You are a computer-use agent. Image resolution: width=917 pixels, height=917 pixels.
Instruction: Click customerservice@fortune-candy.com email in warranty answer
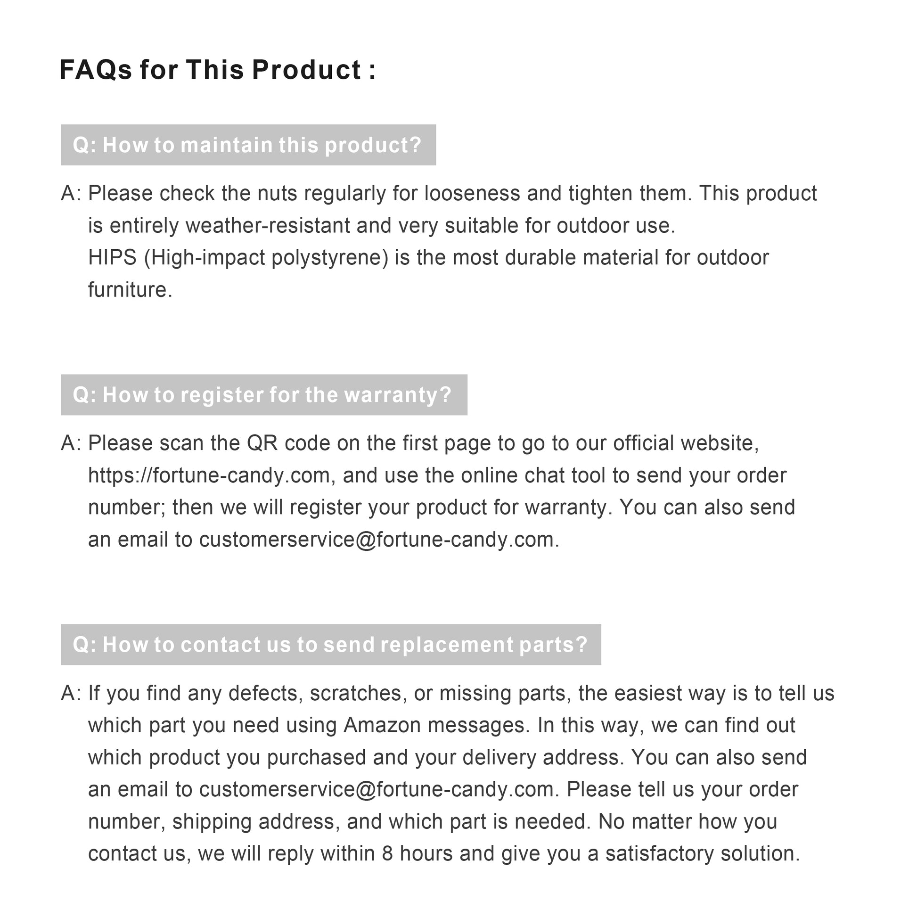[377, 540]
